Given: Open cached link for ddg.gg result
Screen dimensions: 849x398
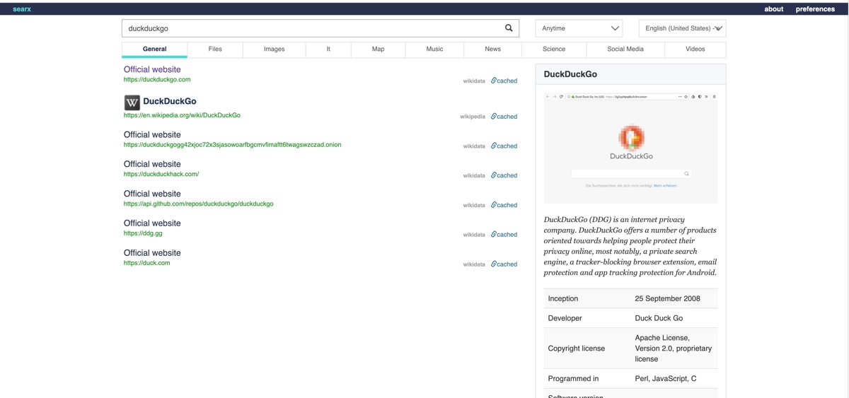Looking at the screenshot, I should 504,235.
